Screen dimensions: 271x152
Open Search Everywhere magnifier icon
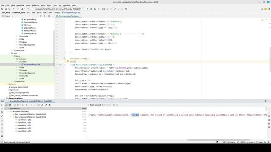[262, 9]
